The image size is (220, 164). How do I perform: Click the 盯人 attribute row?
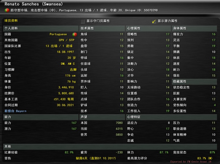[x=102, y=87]
